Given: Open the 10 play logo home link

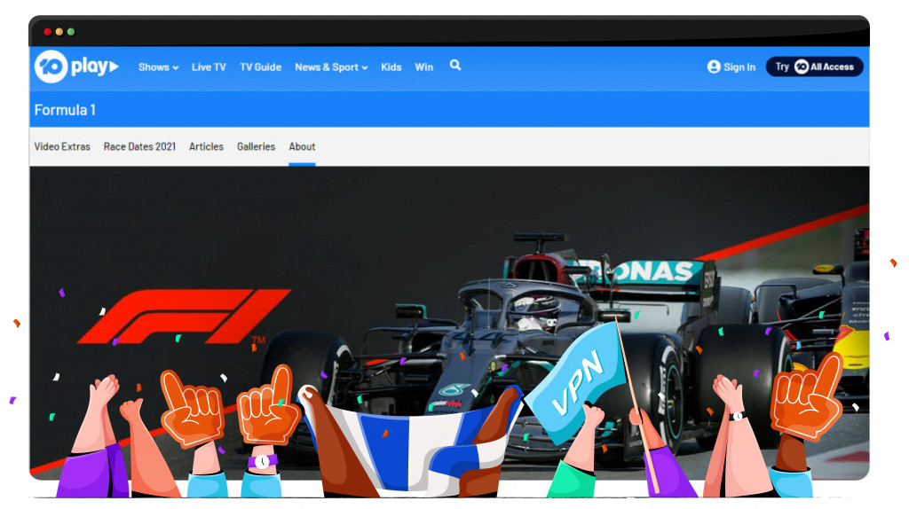Looking at the screenshot, I should [76, 67].
